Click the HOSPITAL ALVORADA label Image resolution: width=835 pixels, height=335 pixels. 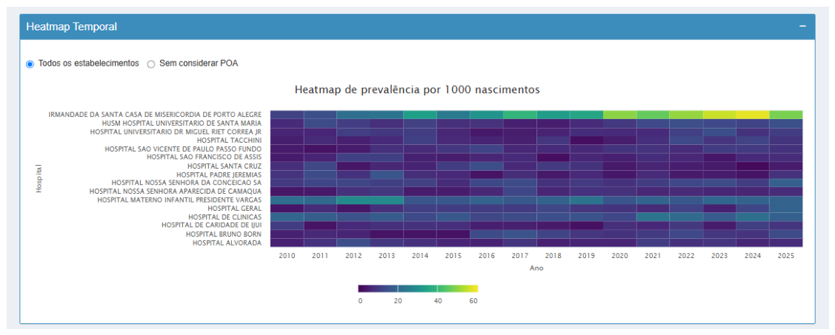point(227,243)
